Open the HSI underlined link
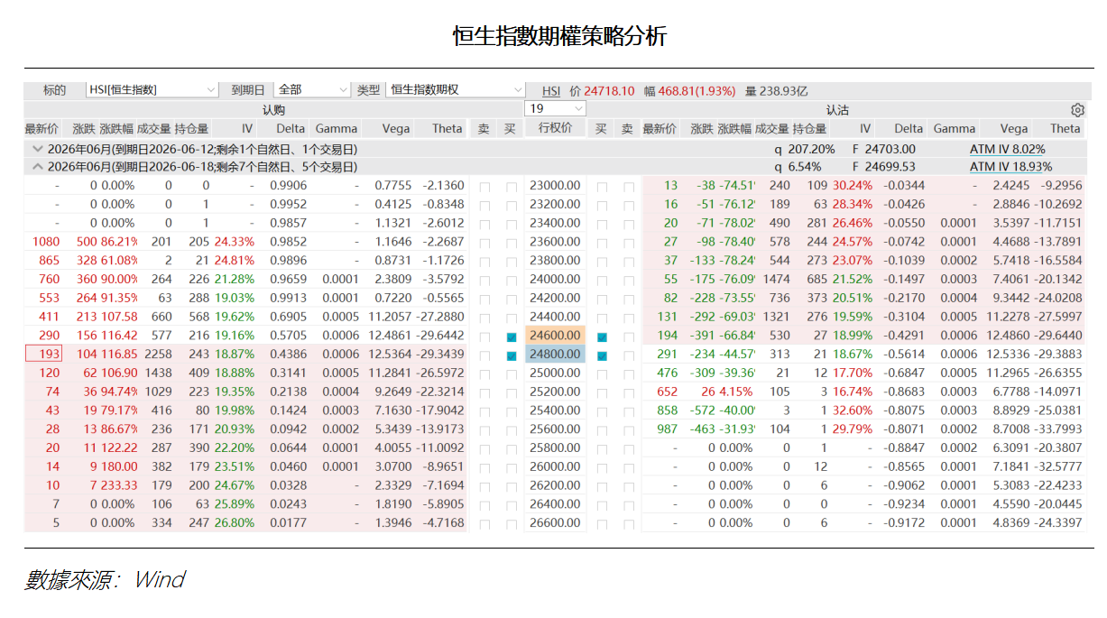The width and height of the screenshot is (1107, 618). pos(551,91)
